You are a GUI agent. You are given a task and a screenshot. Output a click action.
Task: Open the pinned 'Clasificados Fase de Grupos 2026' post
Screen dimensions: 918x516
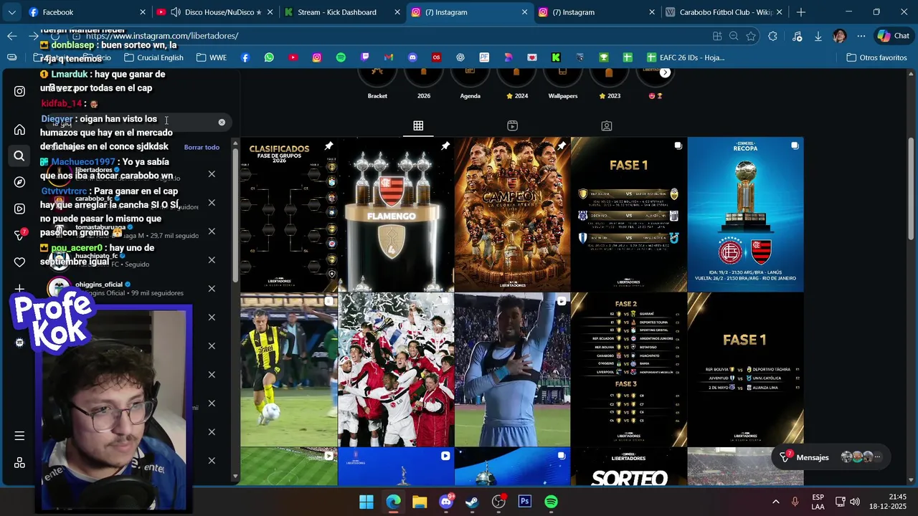(x=288, y=214)
